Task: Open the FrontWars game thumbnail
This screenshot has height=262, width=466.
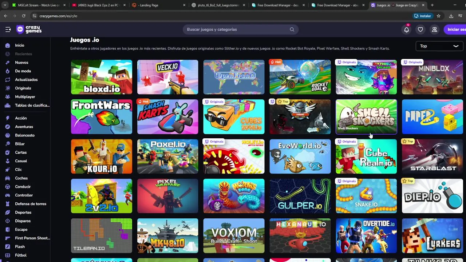Action: tap(102, 117)
